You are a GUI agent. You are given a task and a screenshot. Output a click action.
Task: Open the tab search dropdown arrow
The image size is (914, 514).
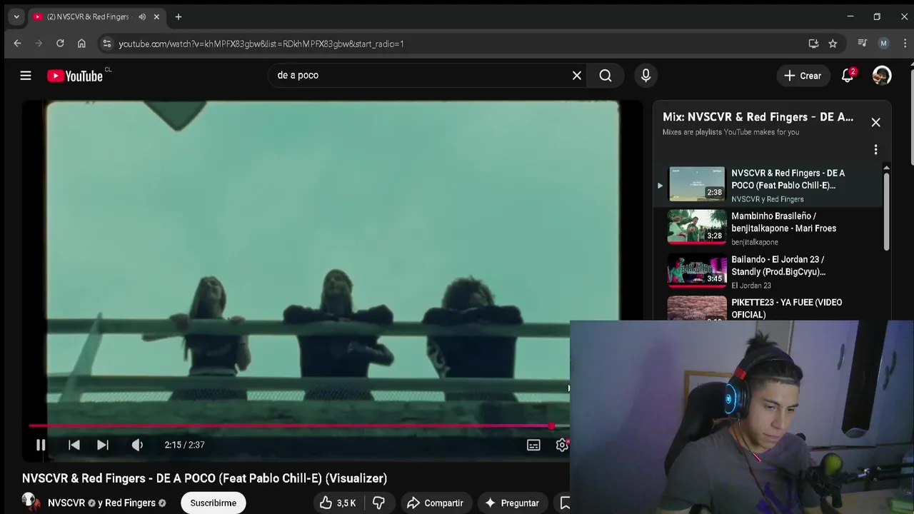pos(16,16)
